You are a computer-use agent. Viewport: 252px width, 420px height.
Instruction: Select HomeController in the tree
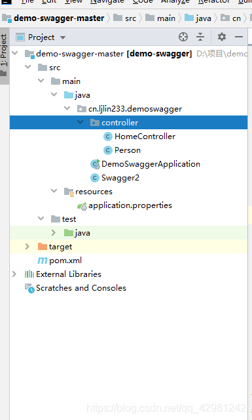coord(145,136)
